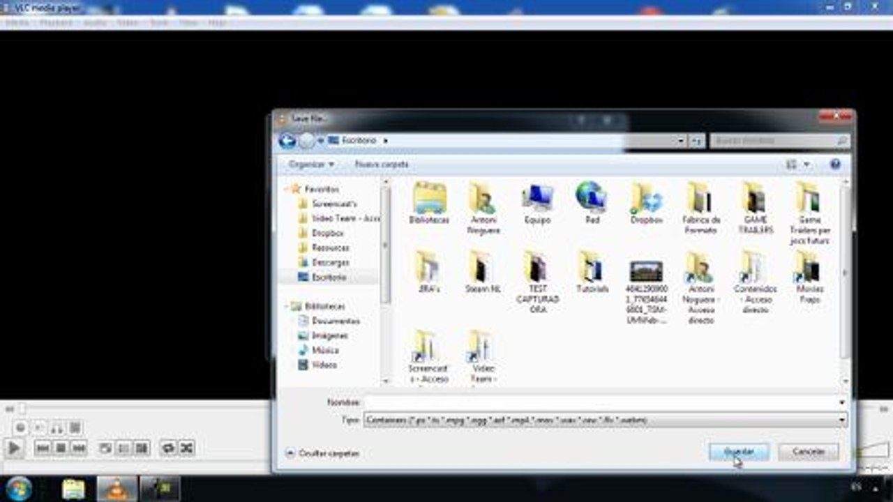The image size is (893, 502).
Task: Stop playback in VLC
Action: click(x=61, y=448)
